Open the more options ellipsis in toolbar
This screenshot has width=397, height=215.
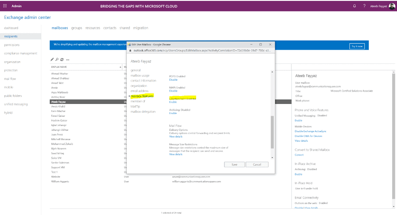click(68, 60)
